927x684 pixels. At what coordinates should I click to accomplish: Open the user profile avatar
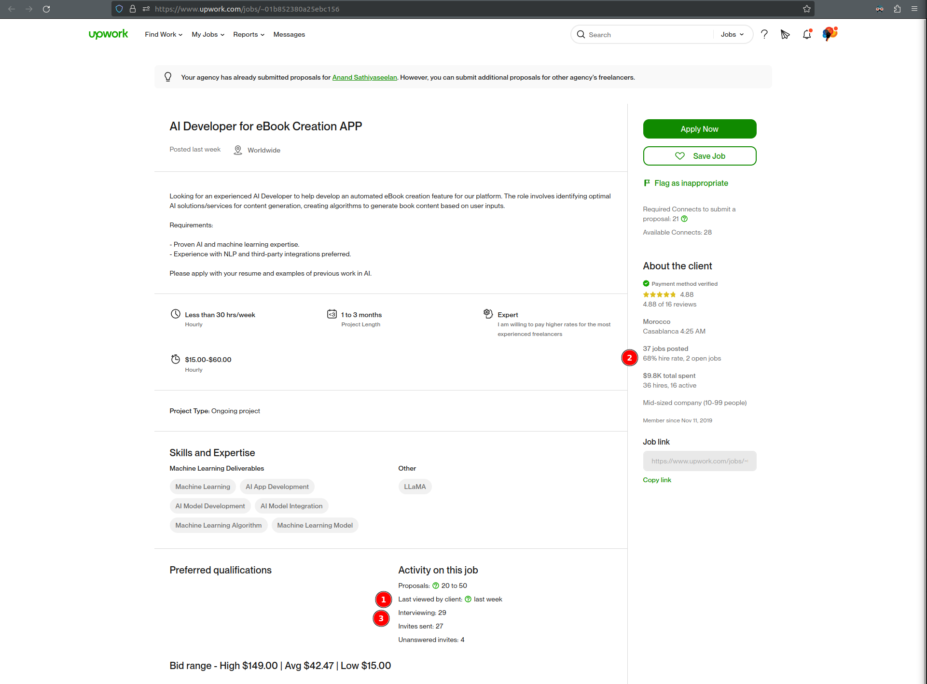[830, 34]
